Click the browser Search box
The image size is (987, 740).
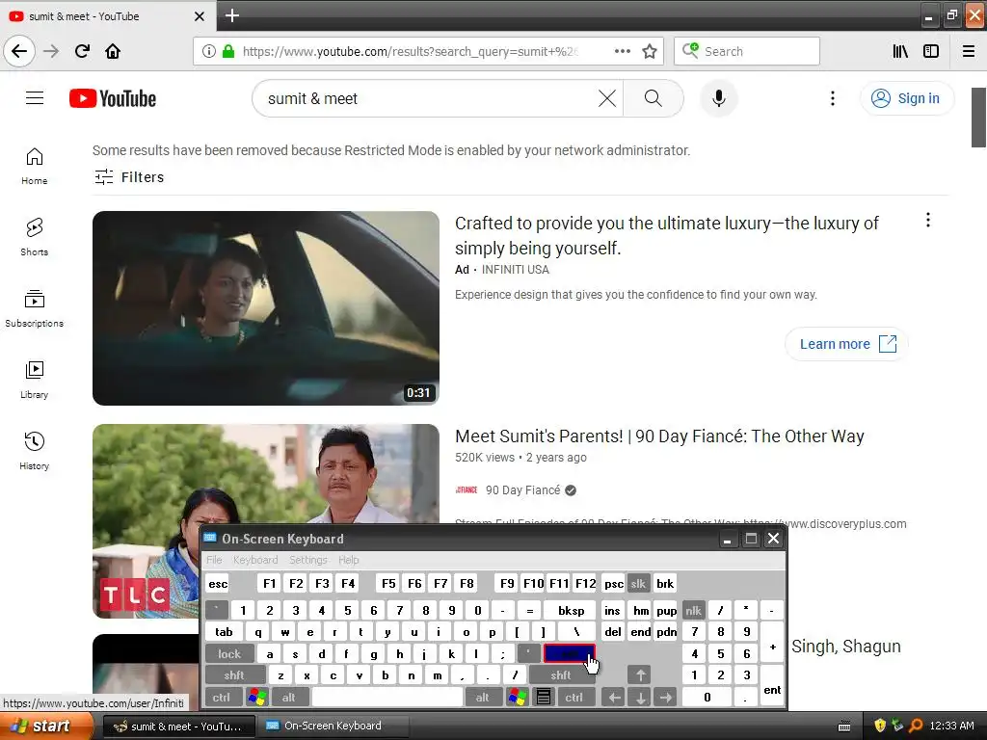(747, 51)
